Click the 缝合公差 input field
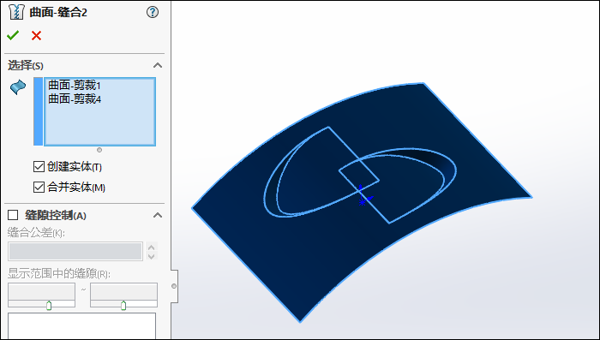Screen dimensions: 600x340 pos(75,251)
